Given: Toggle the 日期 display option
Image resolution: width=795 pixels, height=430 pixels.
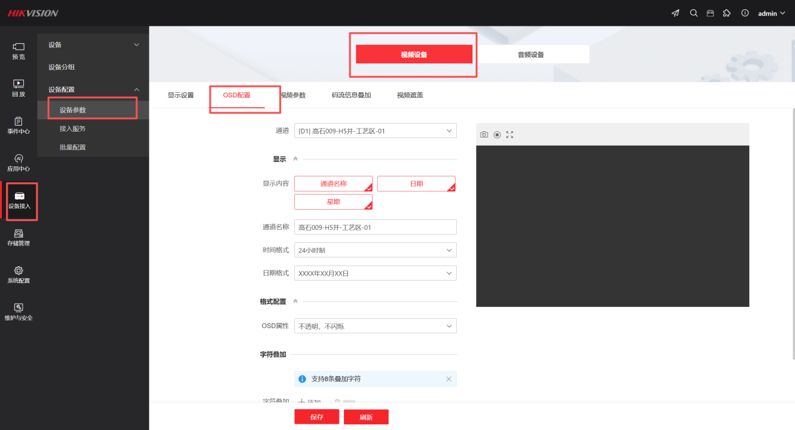Looking at the screenshot, I should click(416, 184).
